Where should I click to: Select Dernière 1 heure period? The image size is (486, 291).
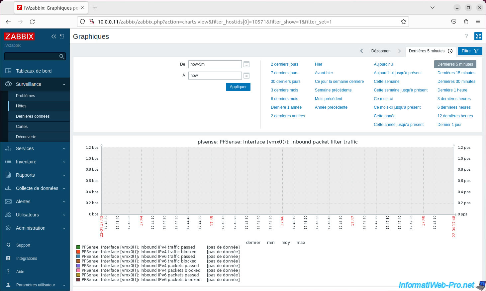pyautogui.click(x=452, y=90)
